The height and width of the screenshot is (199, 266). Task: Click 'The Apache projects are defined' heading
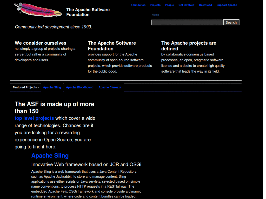coord(189,46)
